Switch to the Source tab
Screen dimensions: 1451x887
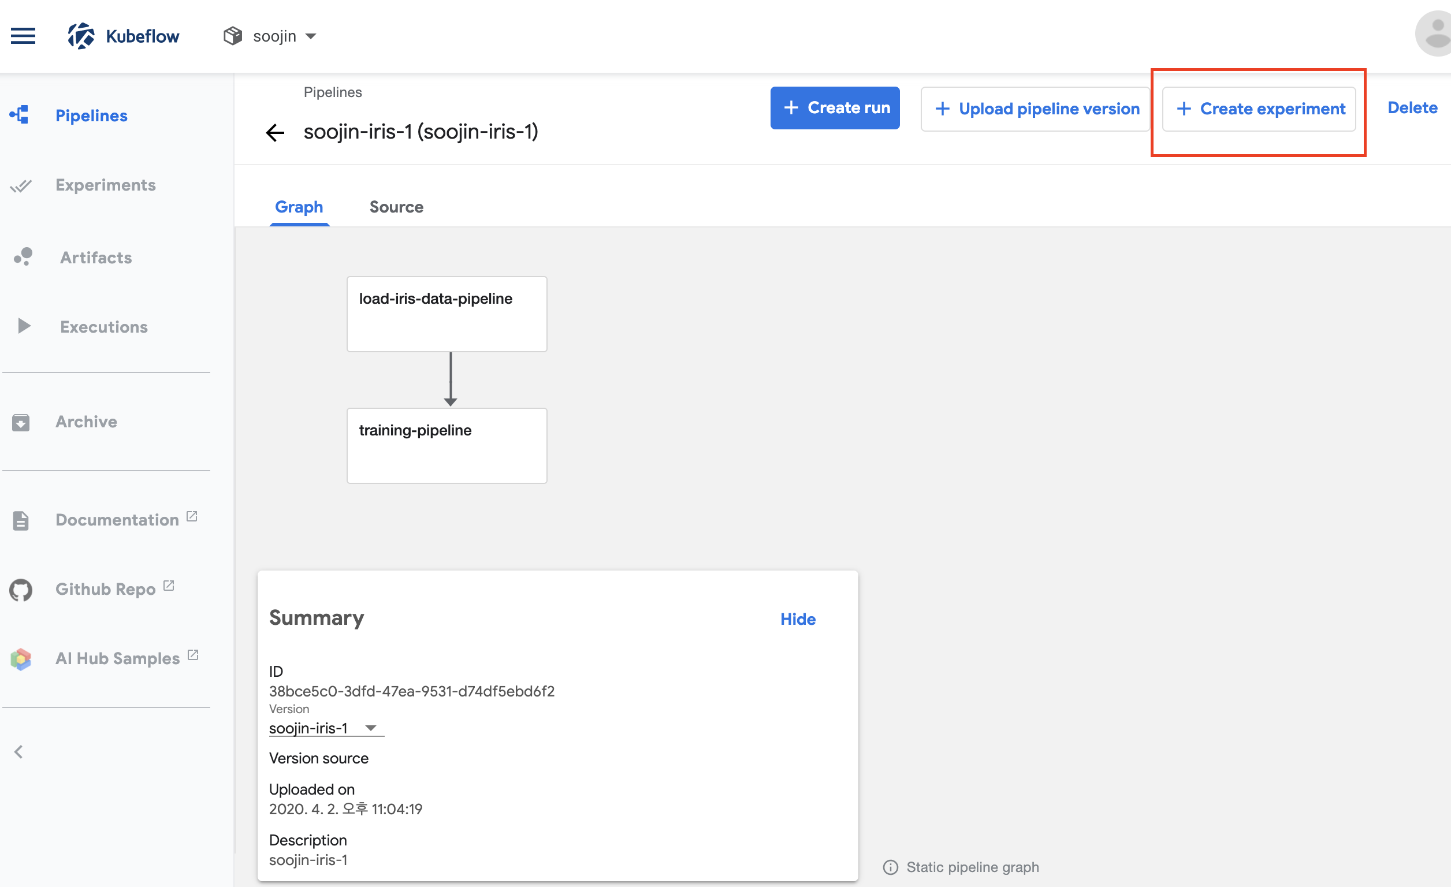tap(396, 207)
